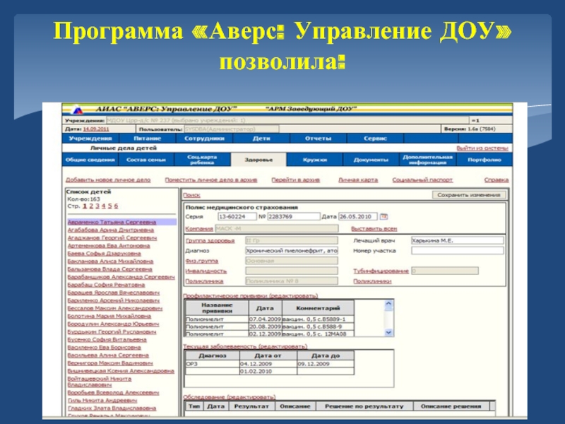
Task: Click the Серия input field
Action: [237, 217]
